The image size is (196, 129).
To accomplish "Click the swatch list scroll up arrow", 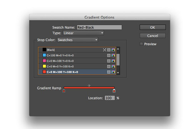I will pyautogui.click(x=118, y=49).
